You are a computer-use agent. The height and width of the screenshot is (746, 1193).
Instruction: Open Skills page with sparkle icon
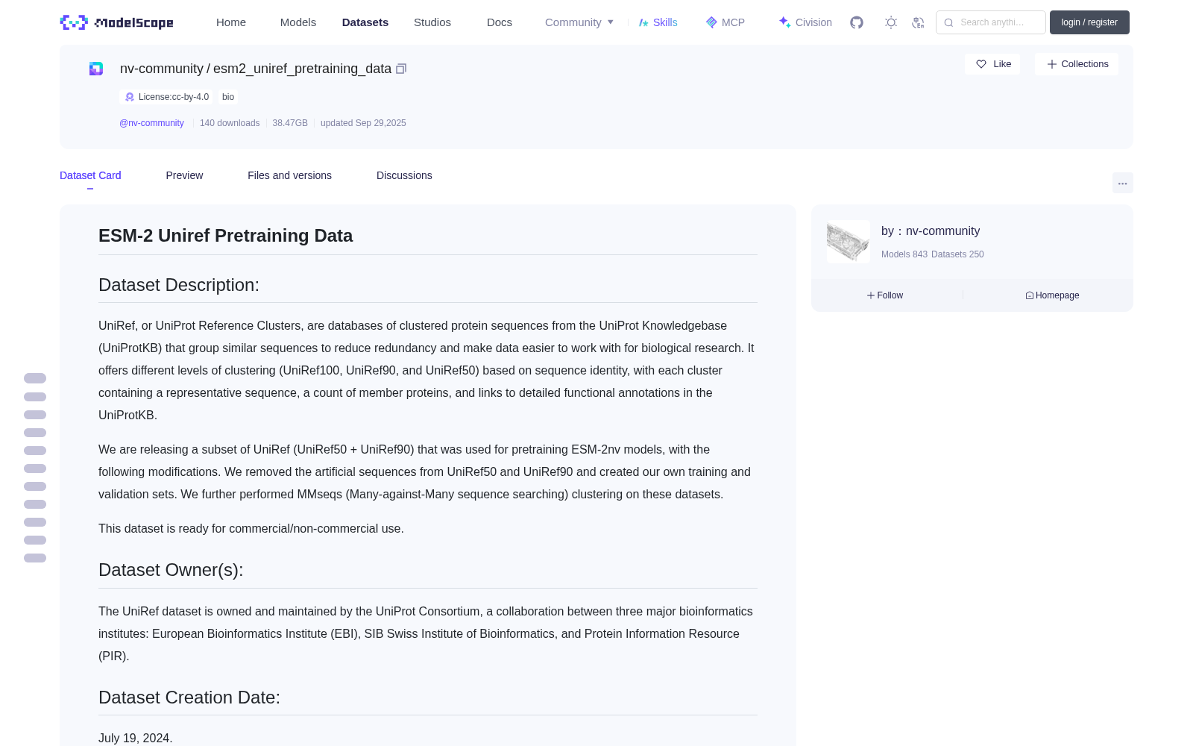[658, 22]
